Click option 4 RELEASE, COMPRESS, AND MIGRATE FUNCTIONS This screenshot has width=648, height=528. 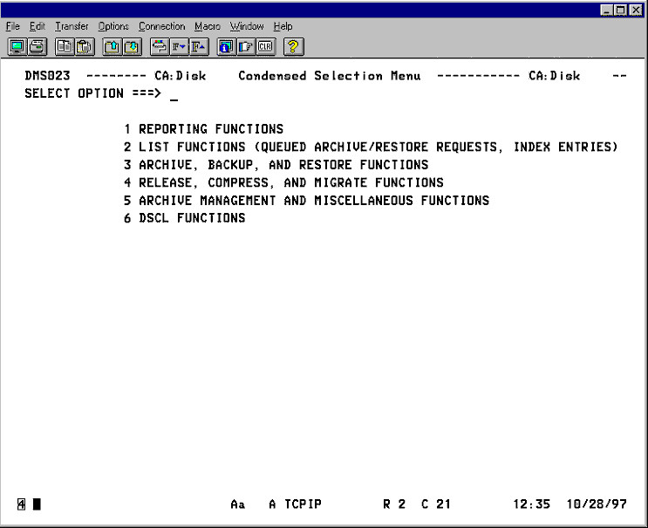(283, 182)
